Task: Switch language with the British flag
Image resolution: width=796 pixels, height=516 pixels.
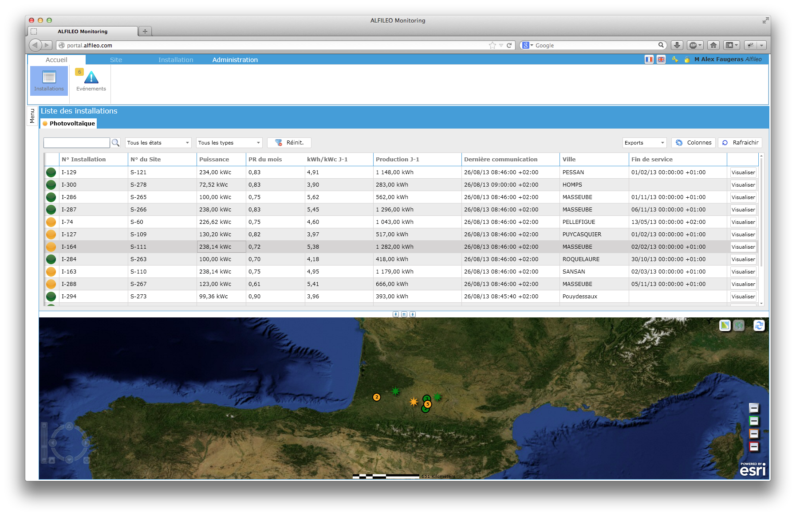Action: [661, 59]
